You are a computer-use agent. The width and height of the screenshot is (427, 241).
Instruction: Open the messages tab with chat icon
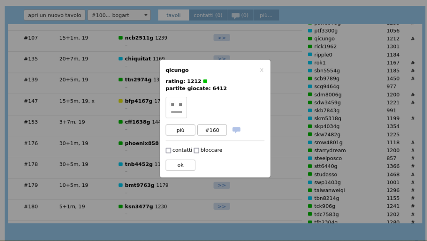pyautogui.click(x=240, y=15)
